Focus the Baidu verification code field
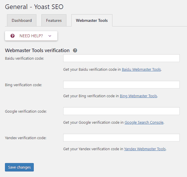This screenshot has width=187, height=177. point(121,58)
